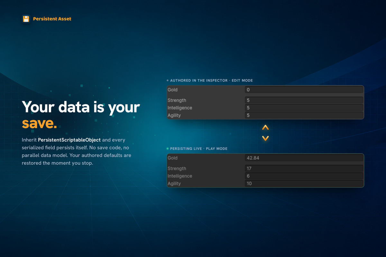Click the Strength field in Edit Mode panel

304,100
